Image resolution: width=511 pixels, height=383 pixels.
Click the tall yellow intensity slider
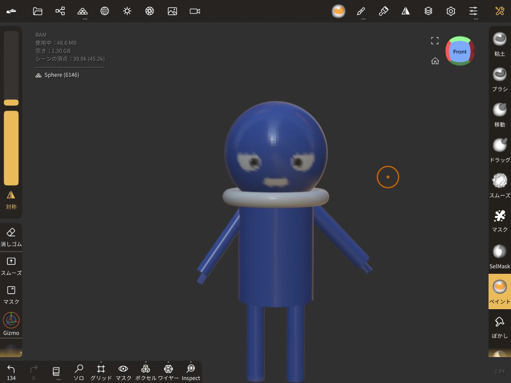coord(11,148)
